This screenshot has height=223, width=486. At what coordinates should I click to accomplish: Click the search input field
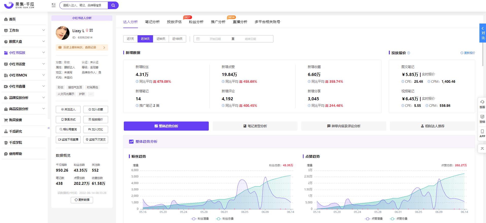point(84,5)
